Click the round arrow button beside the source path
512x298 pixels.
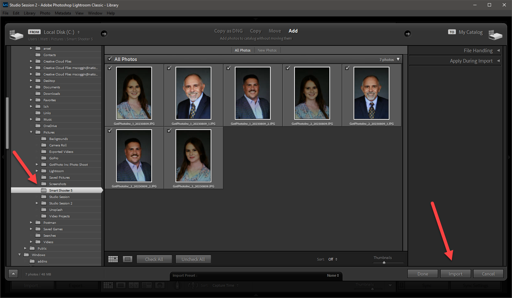tap(104, 34)
